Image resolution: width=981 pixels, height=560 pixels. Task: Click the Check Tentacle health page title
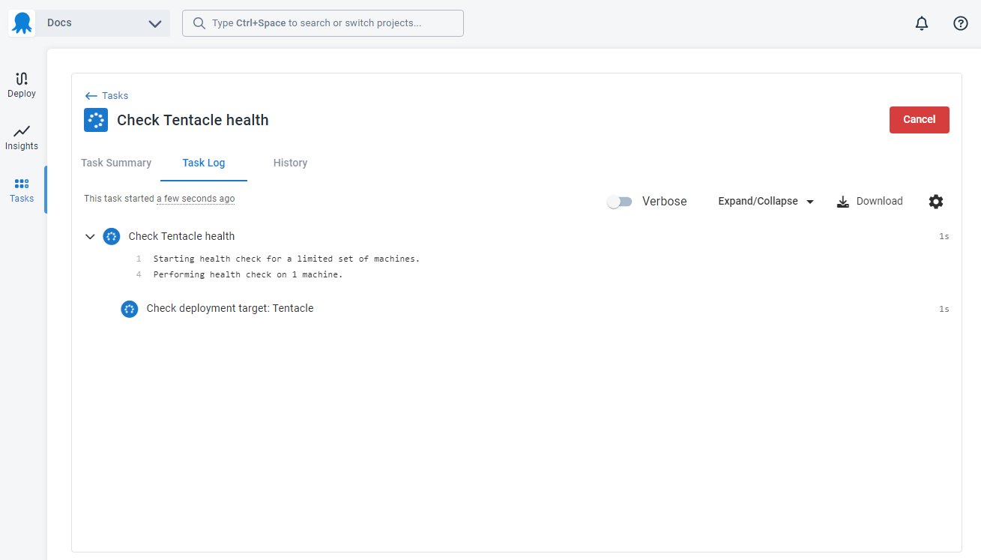pyautogui.click(x=193, y=120)
